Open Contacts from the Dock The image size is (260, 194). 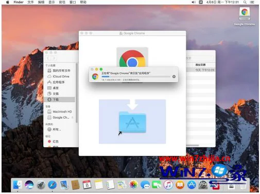coord(76,185)
